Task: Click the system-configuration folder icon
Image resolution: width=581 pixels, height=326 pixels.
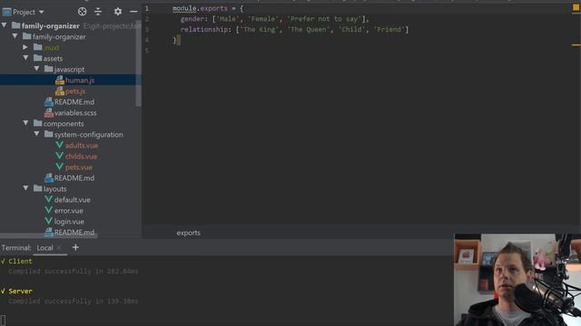Action: 48,134
